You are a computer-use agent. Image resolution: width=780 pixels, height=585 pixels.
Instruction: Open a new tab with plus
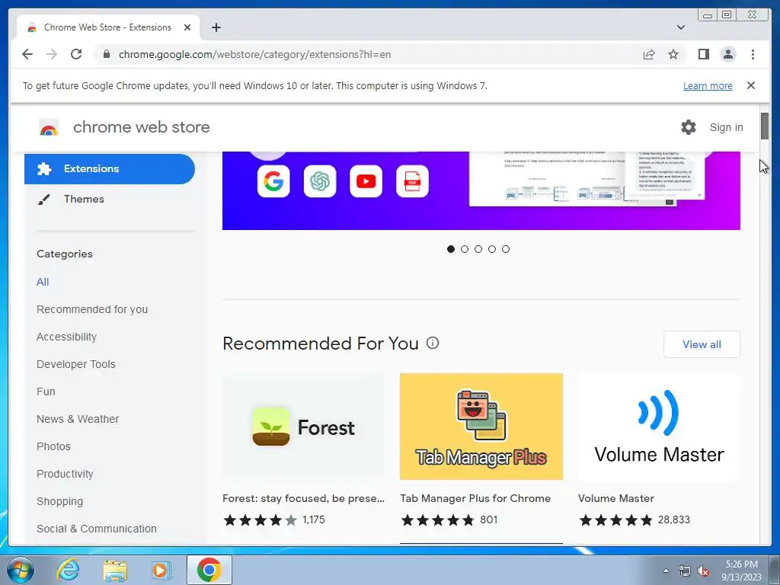pos(216,27)
